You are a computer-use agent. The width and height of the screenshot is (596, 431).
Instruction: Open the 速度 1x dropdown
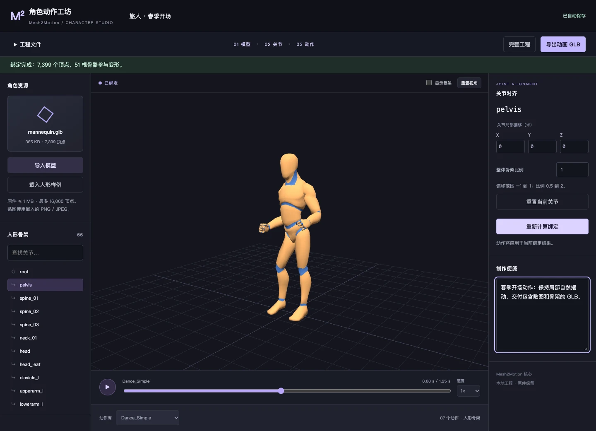click(469, 391)
